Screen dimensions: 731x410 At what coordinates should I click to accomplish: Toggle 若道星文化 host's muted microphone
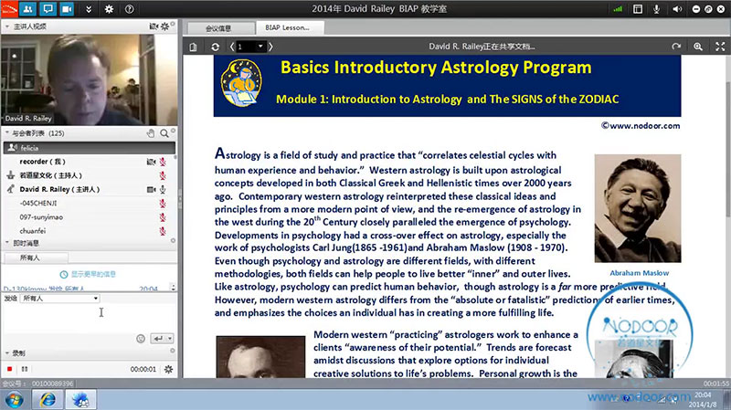coord(163,175)
